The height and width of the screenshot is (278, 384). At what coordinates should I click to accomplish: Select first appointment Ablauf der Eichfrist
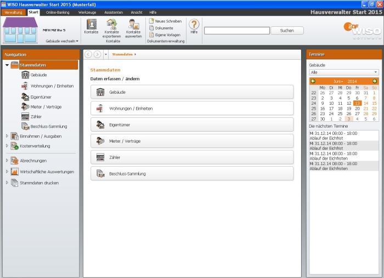coord(344,135)
